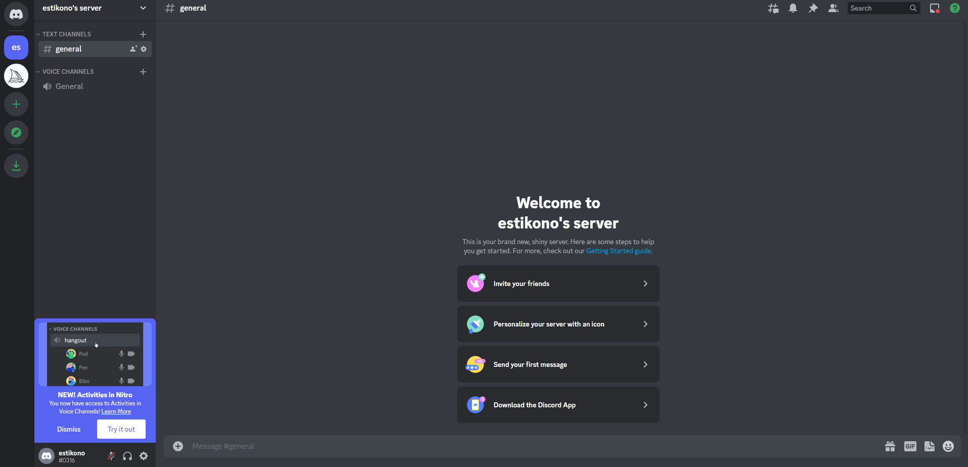Image resolution: width=968 pixels, height=467 pixels.
Task: Join the General voice channel
Action: click(95, 86)
